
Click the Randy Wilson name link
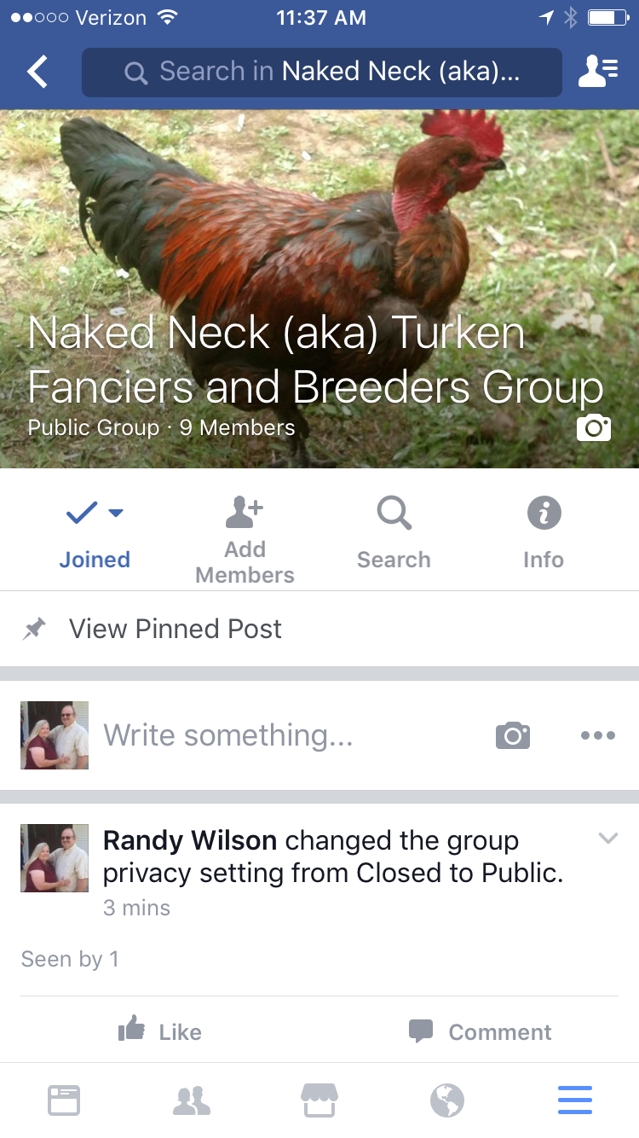click(x=190, y=840)
